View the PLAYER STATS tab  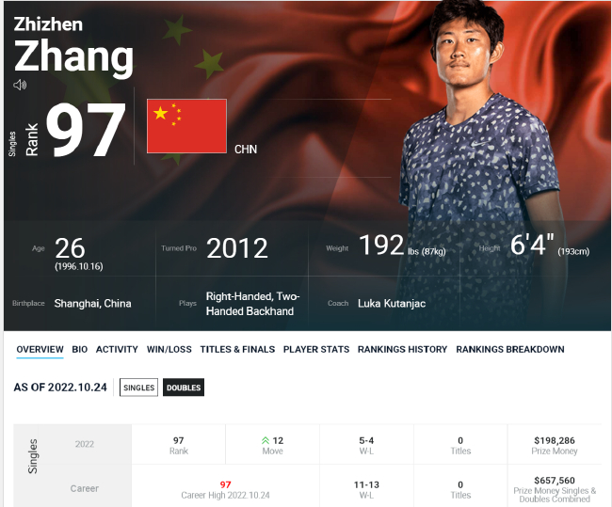coord(316,349)
